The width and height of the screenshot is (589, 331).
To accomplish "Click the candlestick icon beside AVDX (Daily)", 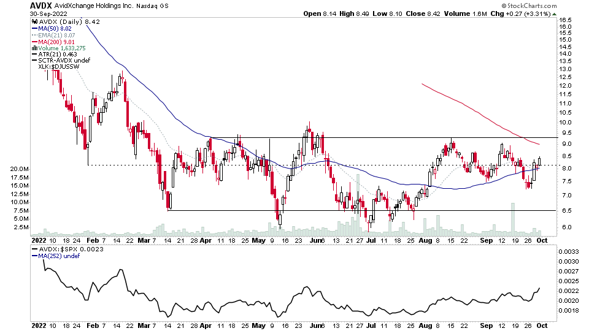I will coord(35,22).
